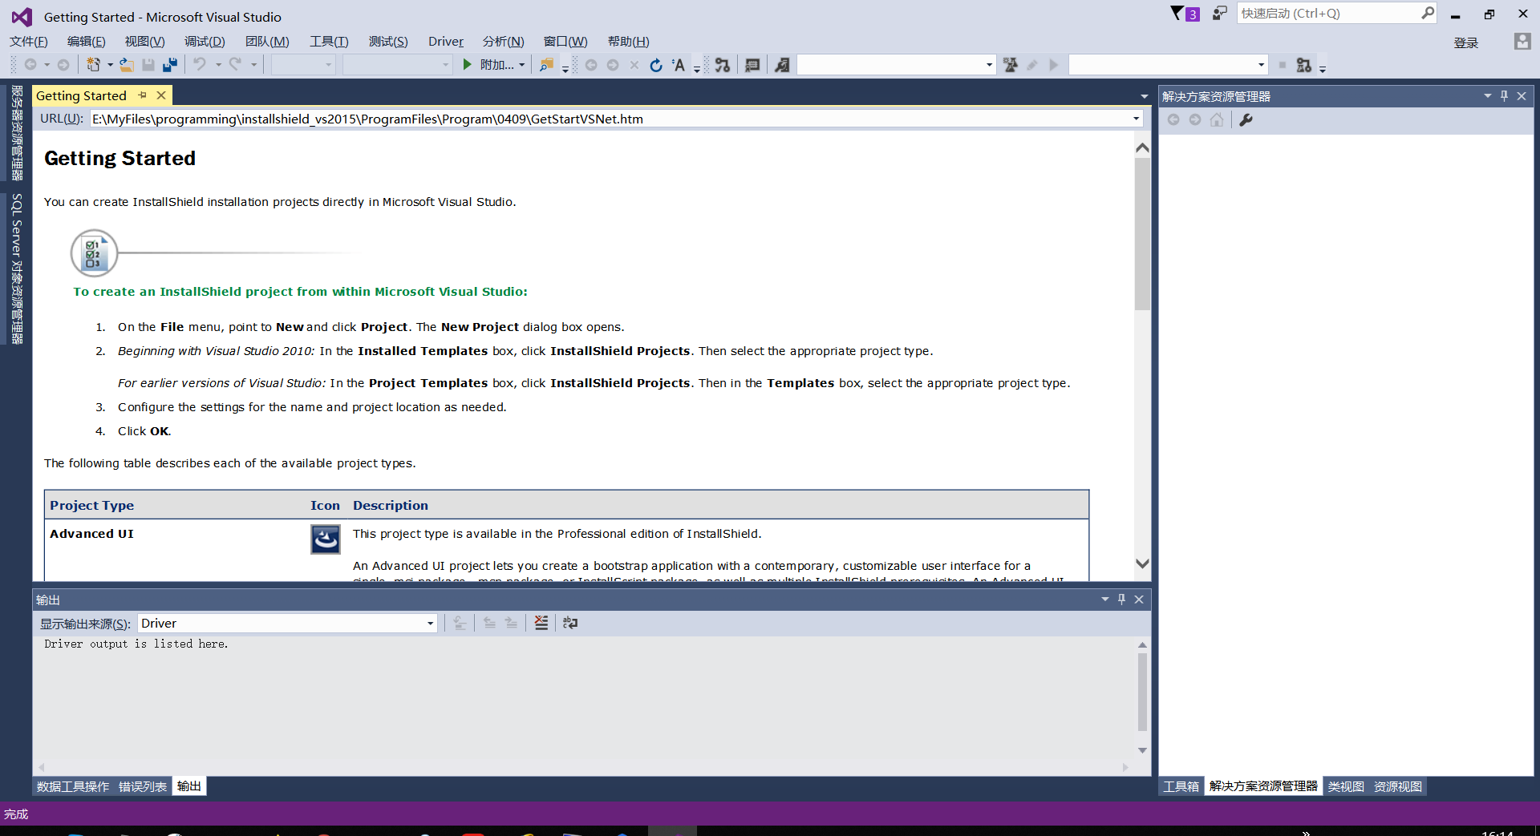1540x836 pixels.
Task: Click the Open File folder icon
Action: (x=127, y=65)
